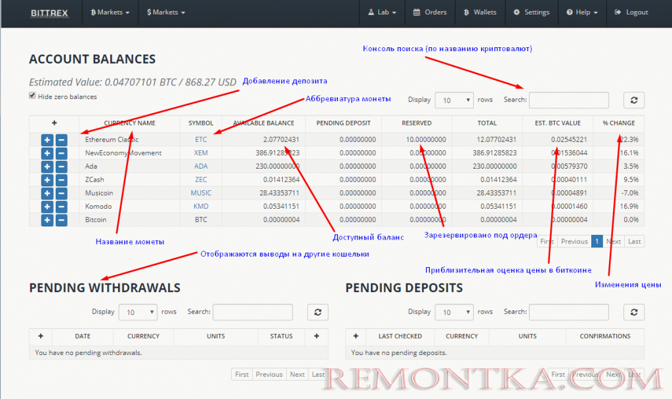Refresh the Pending Deposits table
Screen dimensions: 672x399
pyautogui.click(x=634, y=312)
